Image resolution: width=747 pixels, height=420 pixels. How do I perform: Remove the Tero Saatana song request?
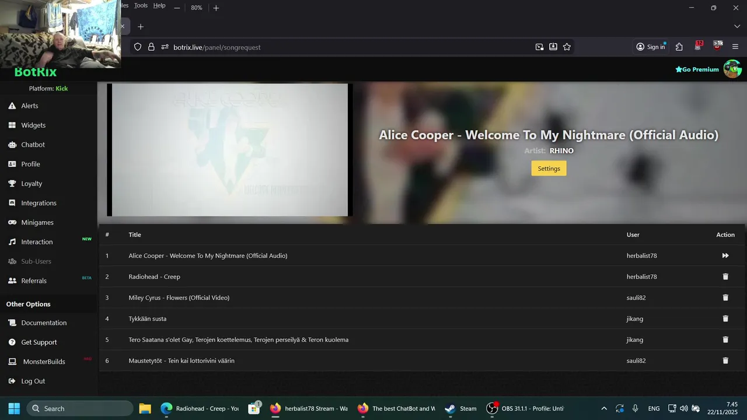point(725,339)
